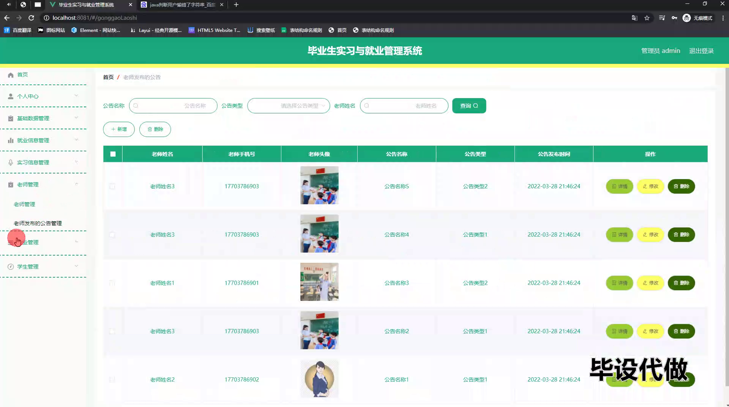Click teacher avatar in 公告名称3 row

pos(319,282)
